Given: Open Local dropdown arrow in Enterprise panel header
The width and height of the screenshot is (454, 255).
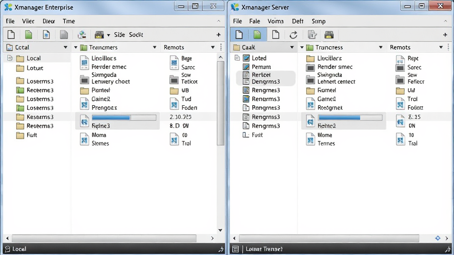Looking at the screenshot, I should click(66, 47).
